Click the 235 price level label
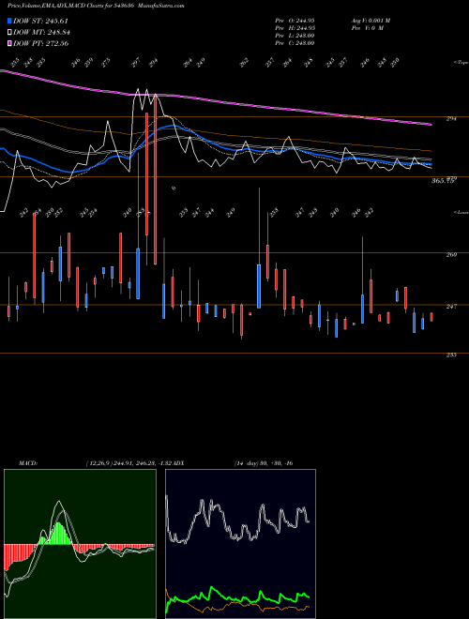Image resolution: width=469 pixels, height=619 pixels. pos(451,355)
